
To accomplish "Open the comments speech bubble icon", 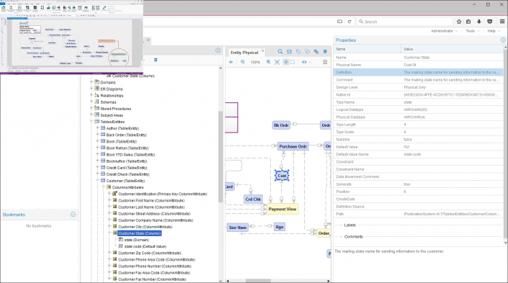I will (307, 51).
